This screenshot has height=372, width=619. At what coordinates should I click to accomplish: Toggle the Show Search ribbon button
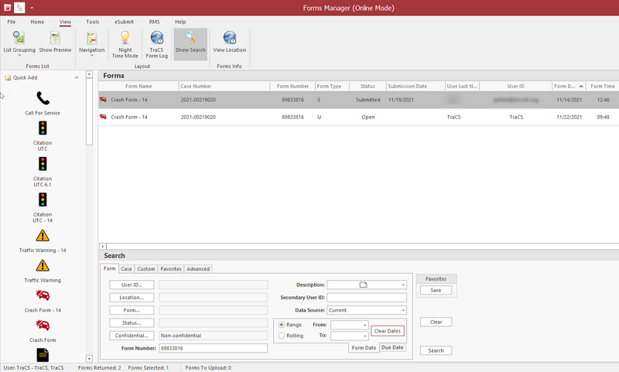190,43
